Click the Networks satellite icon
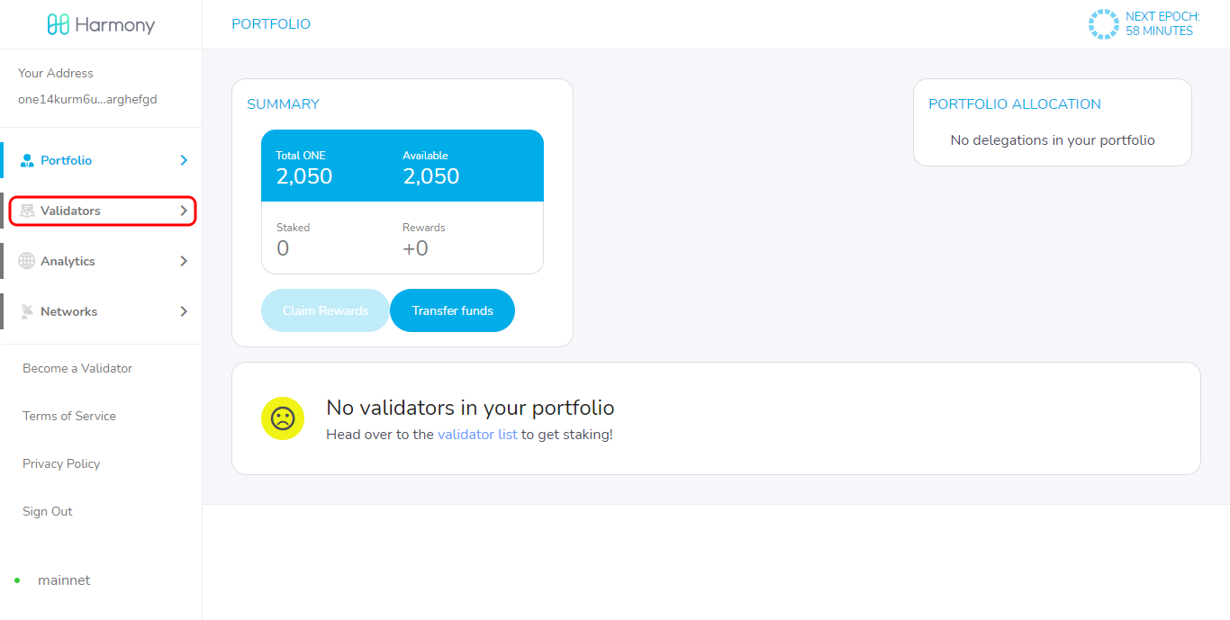The image size is (1230, 620). pos(27,311)
